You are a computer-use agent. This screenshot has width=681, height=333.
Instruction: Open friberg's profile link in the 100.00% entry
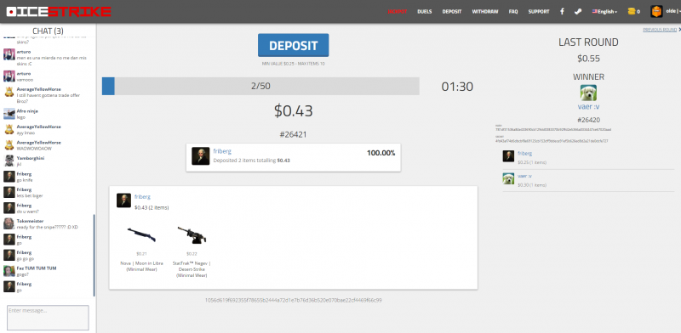click(222, 151)
